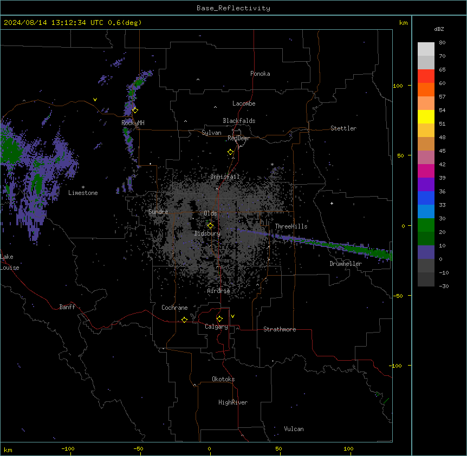Click the Olds city label
This screenshot has height=456, width=467.
point(210,213)
